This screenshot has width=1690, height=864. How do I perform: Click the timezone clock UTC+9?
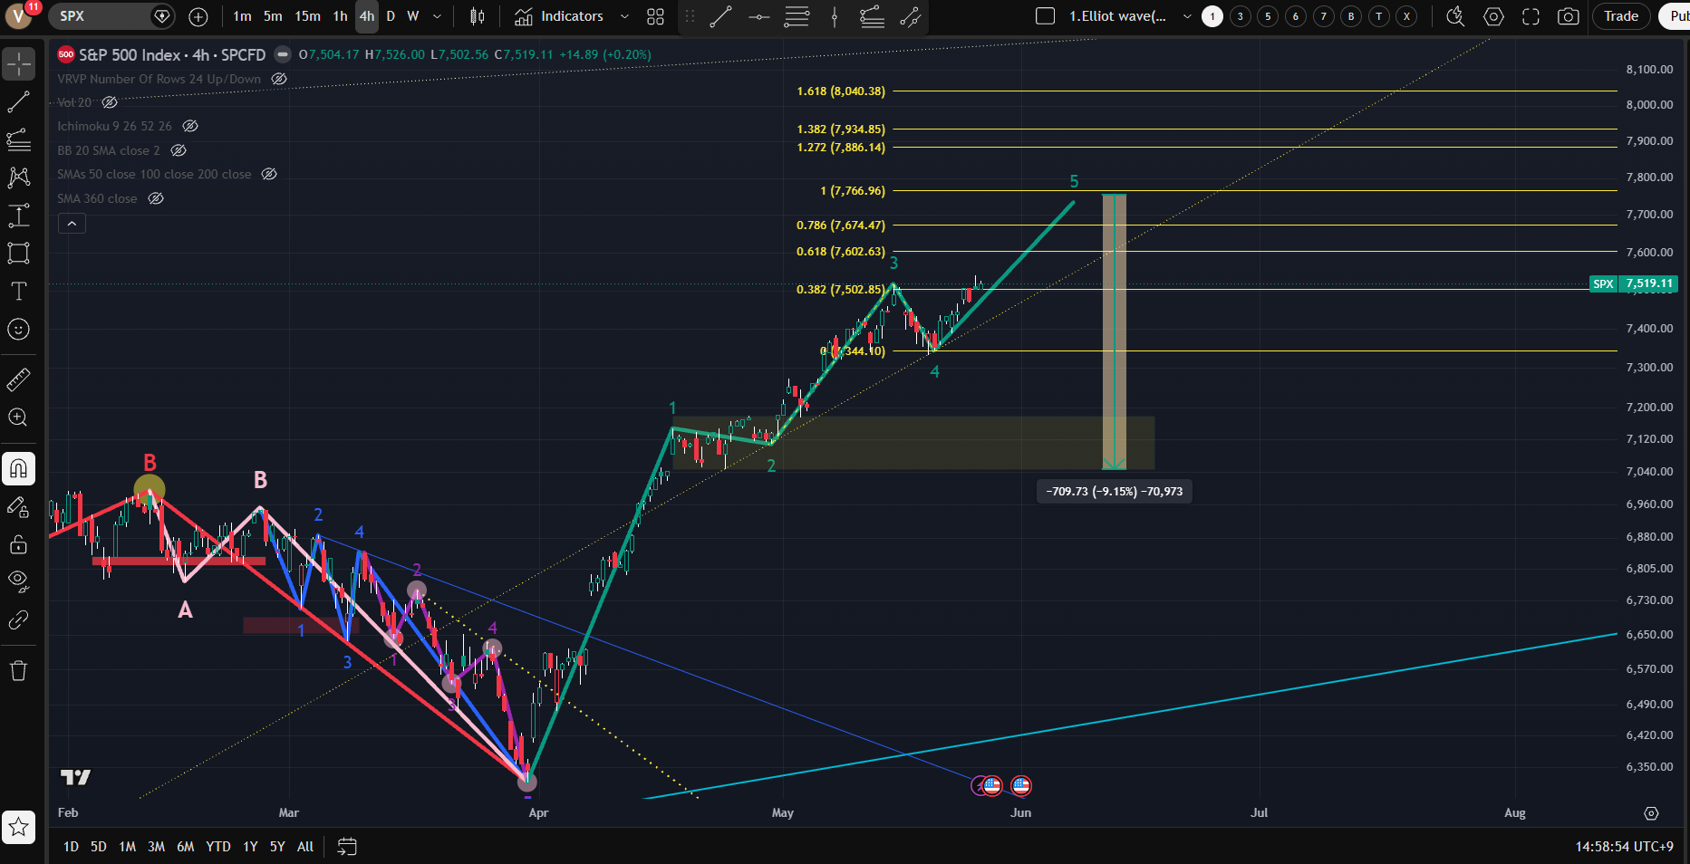point(1624,847)
